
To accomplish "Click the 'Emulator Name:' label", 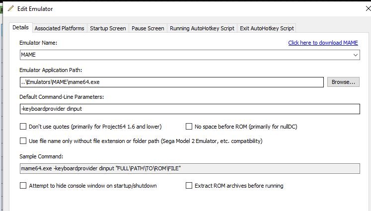I will pos(38,43).
